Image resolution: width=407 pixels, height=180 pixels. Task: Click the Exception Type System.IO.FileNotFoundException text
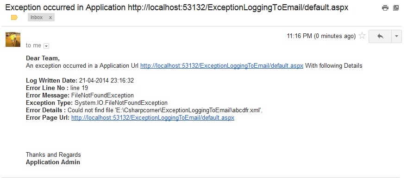coord(121,103)
